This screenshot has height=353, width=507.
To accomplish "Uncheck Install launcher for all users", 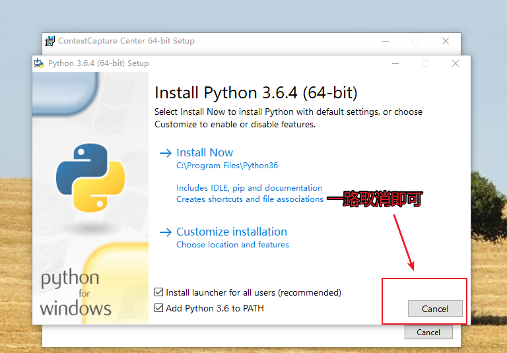I will pos(158,292).
